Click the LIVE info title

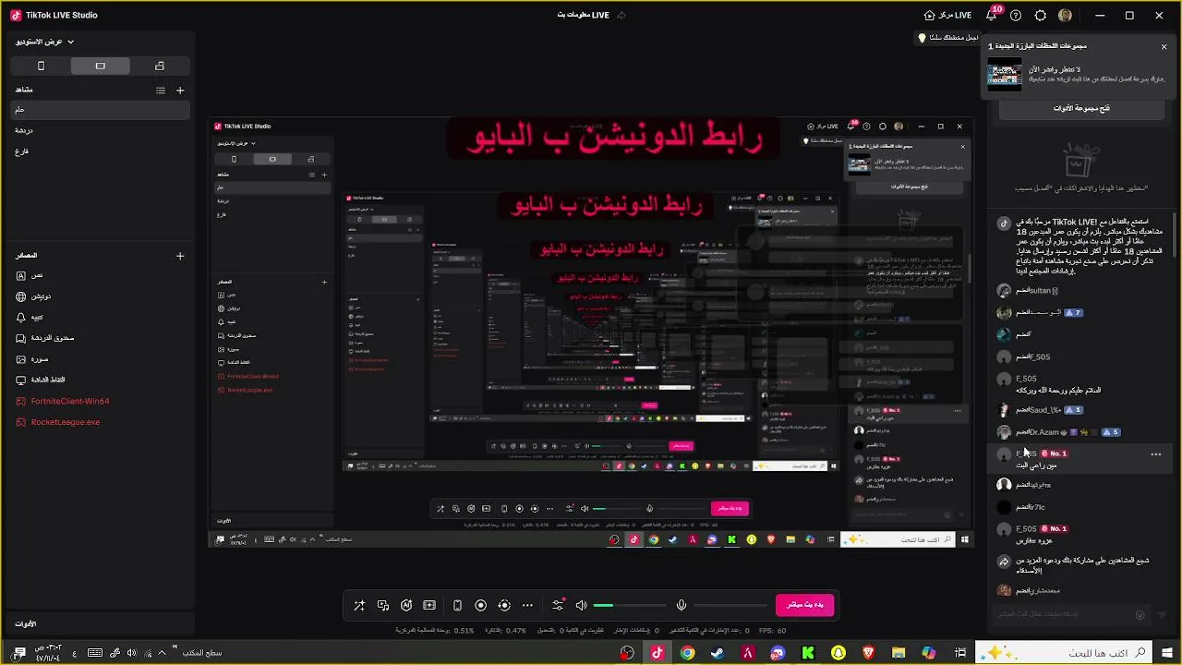click(x=583, y=16)
